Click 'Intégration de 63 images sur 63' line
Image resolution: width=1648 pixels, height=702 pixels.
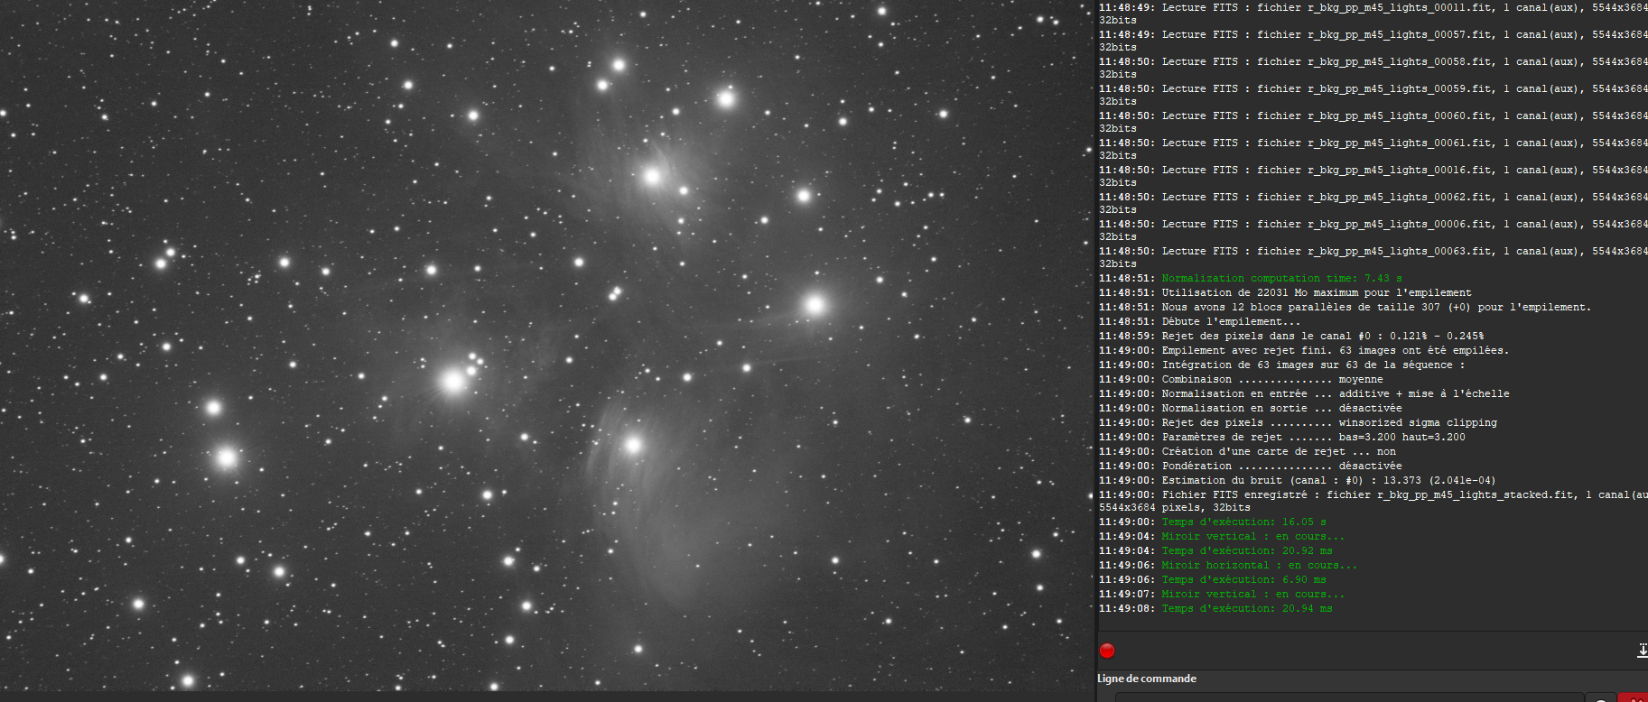(x=1282, y=365)
